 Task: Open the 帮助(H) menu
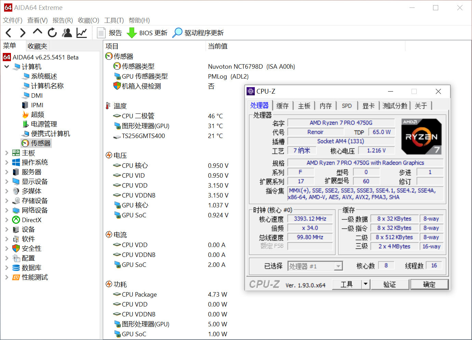point(139,20)
